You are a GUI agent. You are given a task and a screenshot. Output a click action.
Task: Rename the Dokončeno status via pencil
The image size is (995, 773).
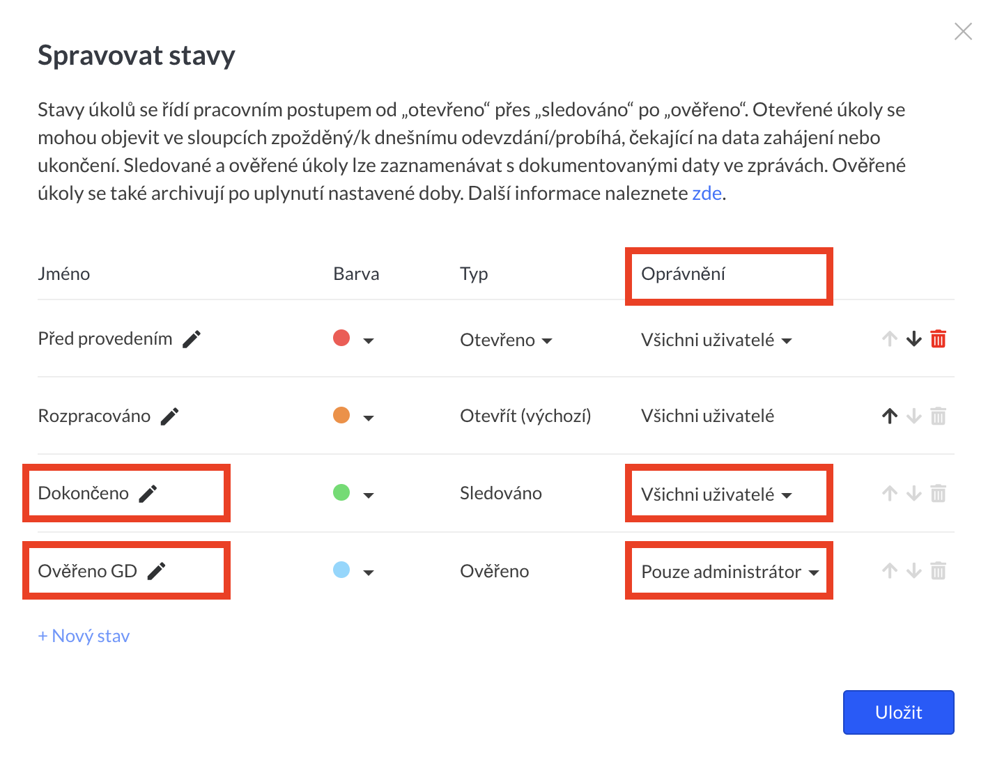148,494
